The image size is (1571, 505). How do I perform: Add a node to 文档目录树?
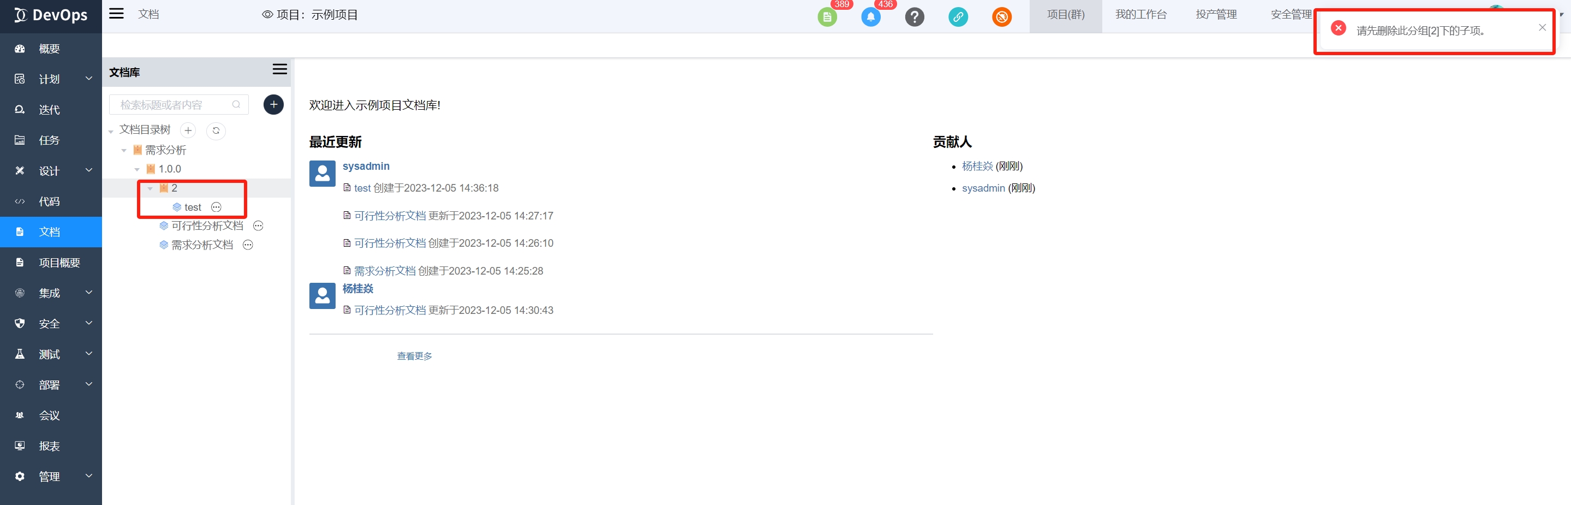188,130
